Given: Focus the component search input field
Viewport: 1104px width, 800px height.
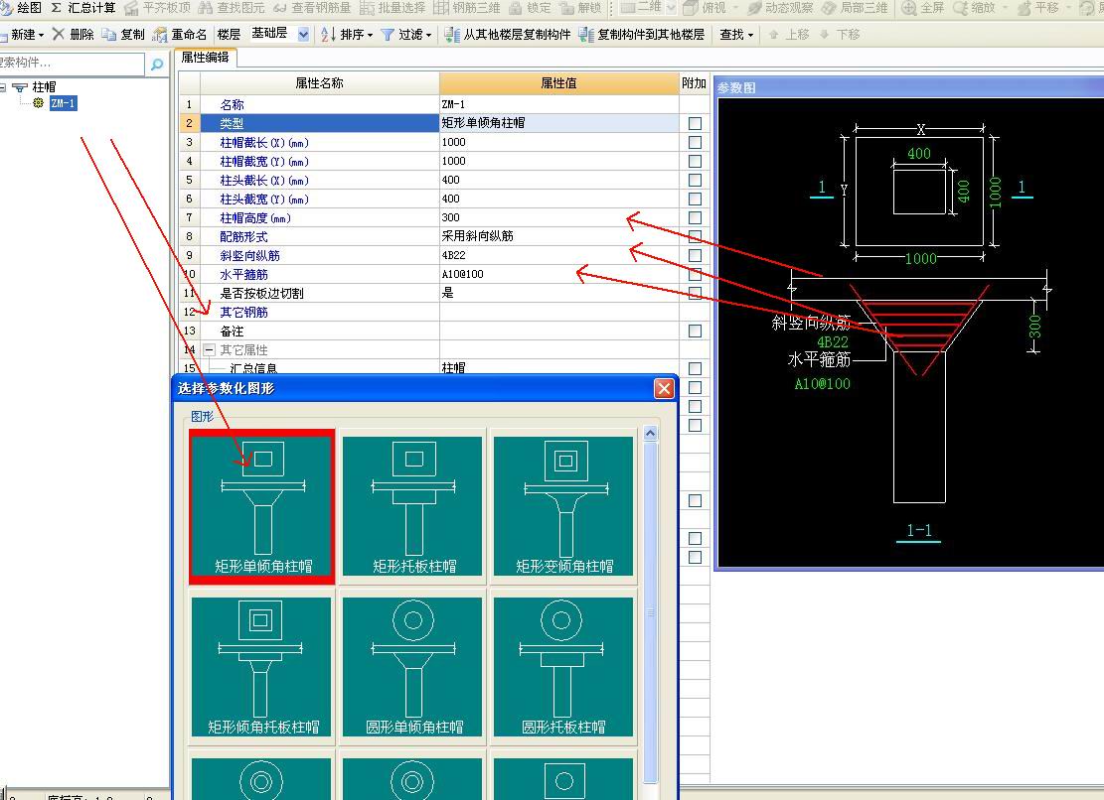Looking at the screenshot, I should tap(71, 64).
